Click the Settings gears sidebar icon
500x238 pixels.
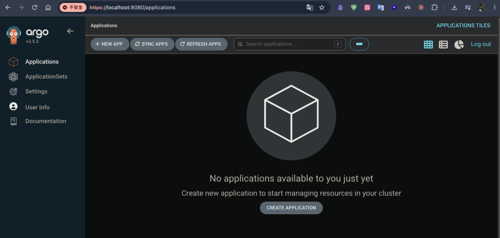pos(13,92)
